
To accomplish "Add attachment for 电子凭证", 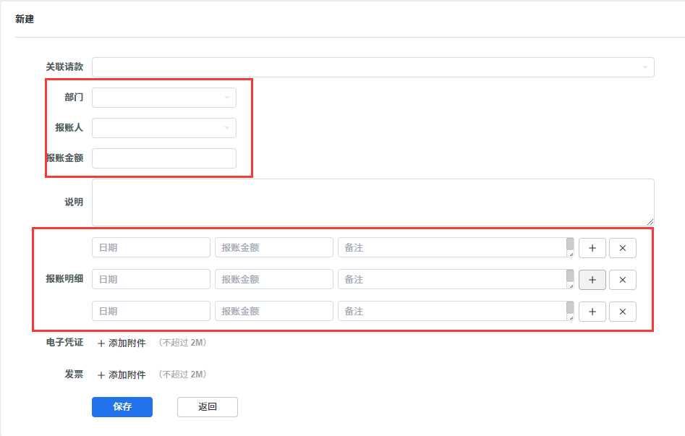I will pyautogui.click(x=122, y=343).
